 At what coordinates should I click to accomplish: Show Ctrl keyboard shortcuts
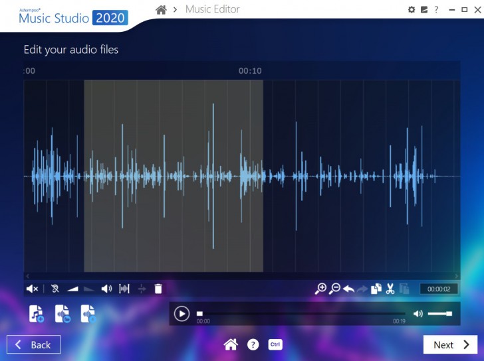click(275, 344)
